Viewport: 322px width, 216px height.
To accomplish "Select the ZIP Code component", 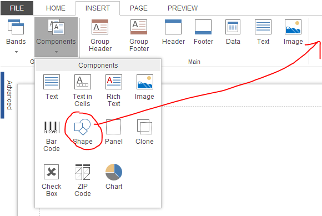I will [x=83, y=180].
